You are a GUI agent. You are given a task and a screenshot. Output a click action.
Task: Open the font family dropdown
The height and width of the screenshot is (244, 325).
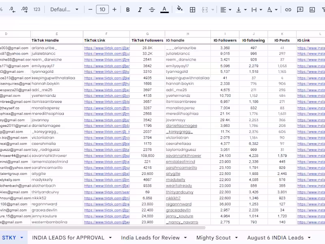[x=64, y=9]
